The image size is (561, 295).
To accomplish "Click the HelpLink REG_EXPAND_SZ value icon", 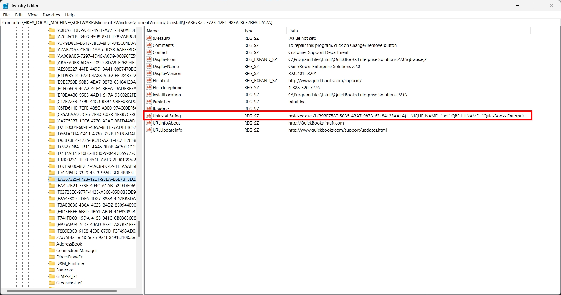I will tap(148, 80).
